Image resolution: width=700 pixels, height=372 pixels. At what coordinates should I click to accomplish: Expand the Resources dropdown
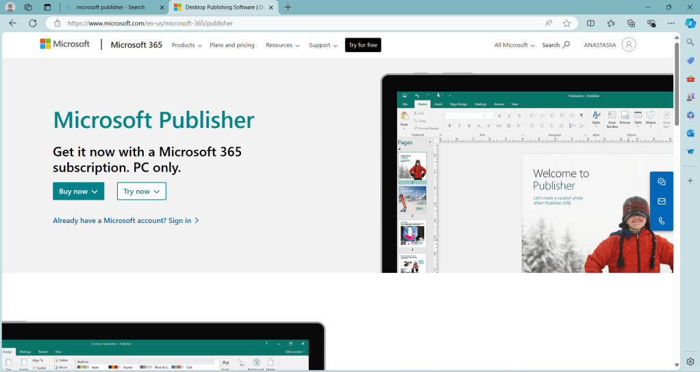[283, 45]
